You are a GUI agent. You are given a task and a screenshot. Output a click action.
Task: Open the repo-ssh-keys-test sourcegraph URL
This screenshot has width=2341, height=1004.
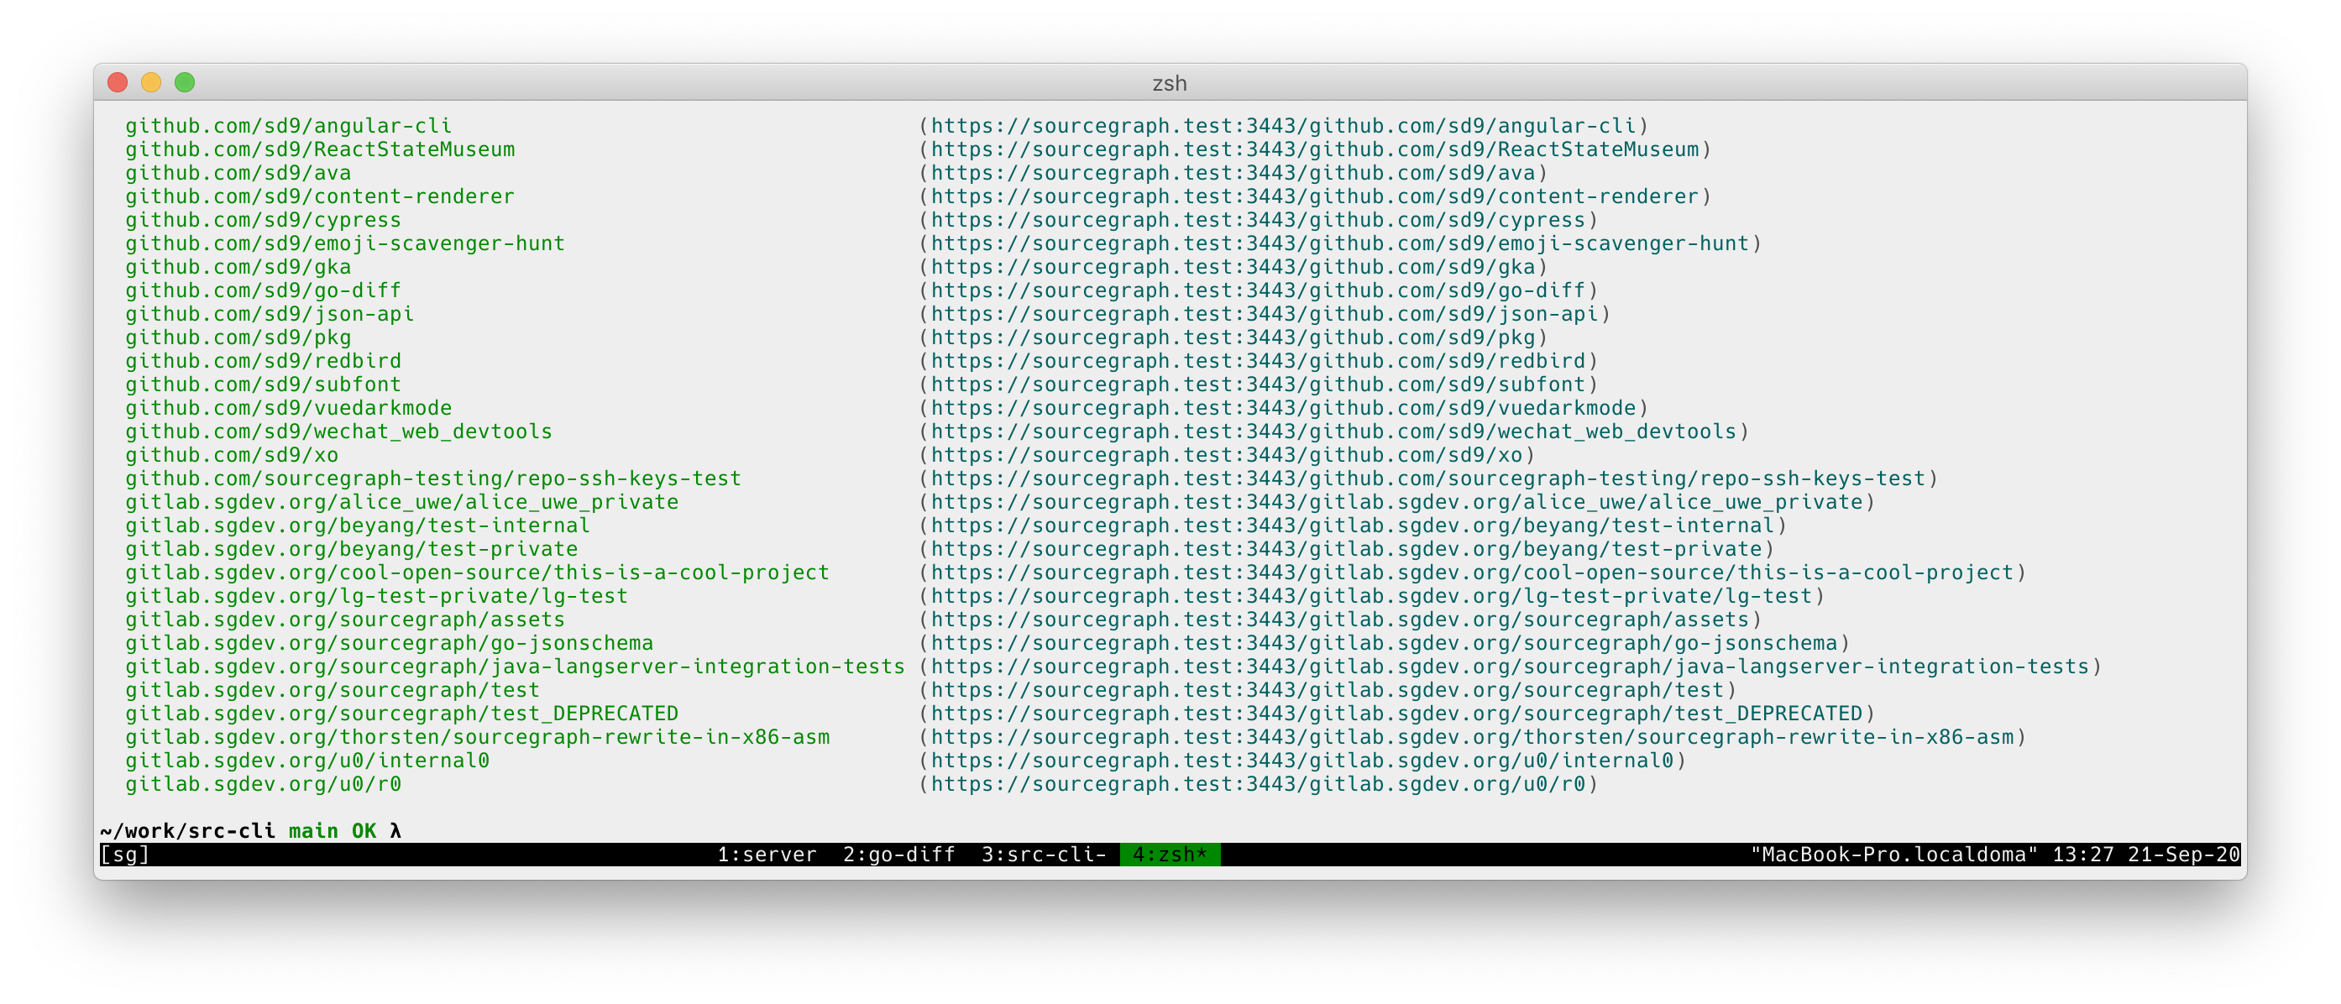tap(1427, 478)
